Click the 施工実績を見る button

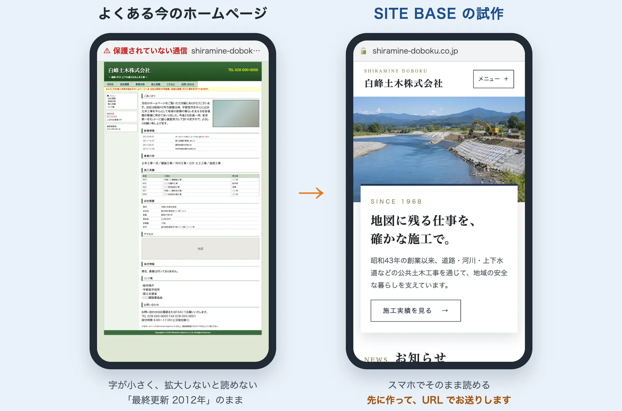click(416, 311)
